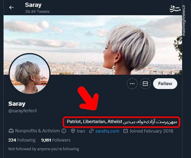Open Saray's round profile picture
The width and height of the screenshot is (191, 158).
tap(29, 73)
